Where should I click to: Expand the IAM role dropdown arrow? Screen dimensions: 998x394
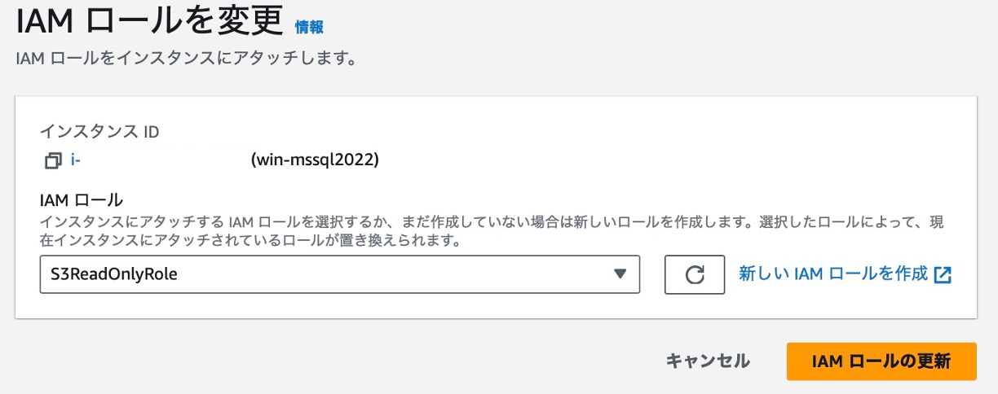(620, 274)
